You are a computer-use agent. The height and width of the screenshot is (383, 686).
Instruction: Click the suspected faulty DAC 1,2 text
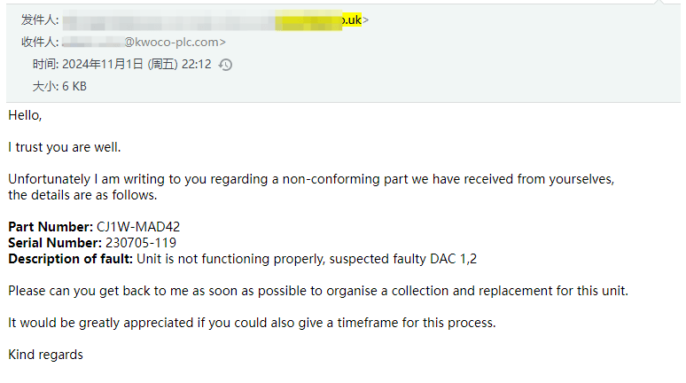(x=403, y=259)
